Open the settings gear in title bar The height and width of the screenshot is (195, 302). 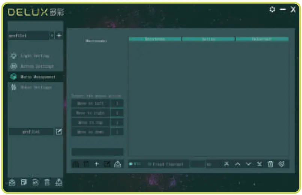coord(272,9)
